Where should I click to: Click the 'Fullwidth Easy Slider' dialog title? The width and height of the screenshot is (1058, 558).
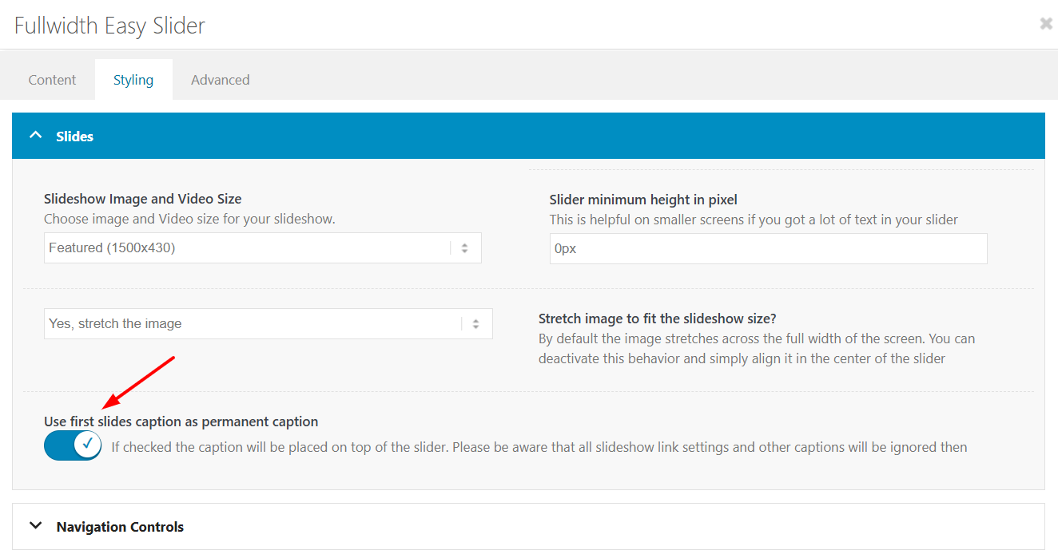(x=109, y=26)
